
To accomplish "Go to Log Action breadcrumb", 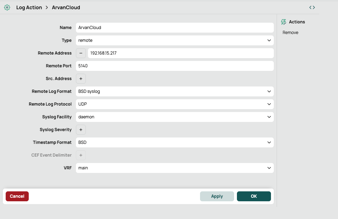I will tap(29, 7).
